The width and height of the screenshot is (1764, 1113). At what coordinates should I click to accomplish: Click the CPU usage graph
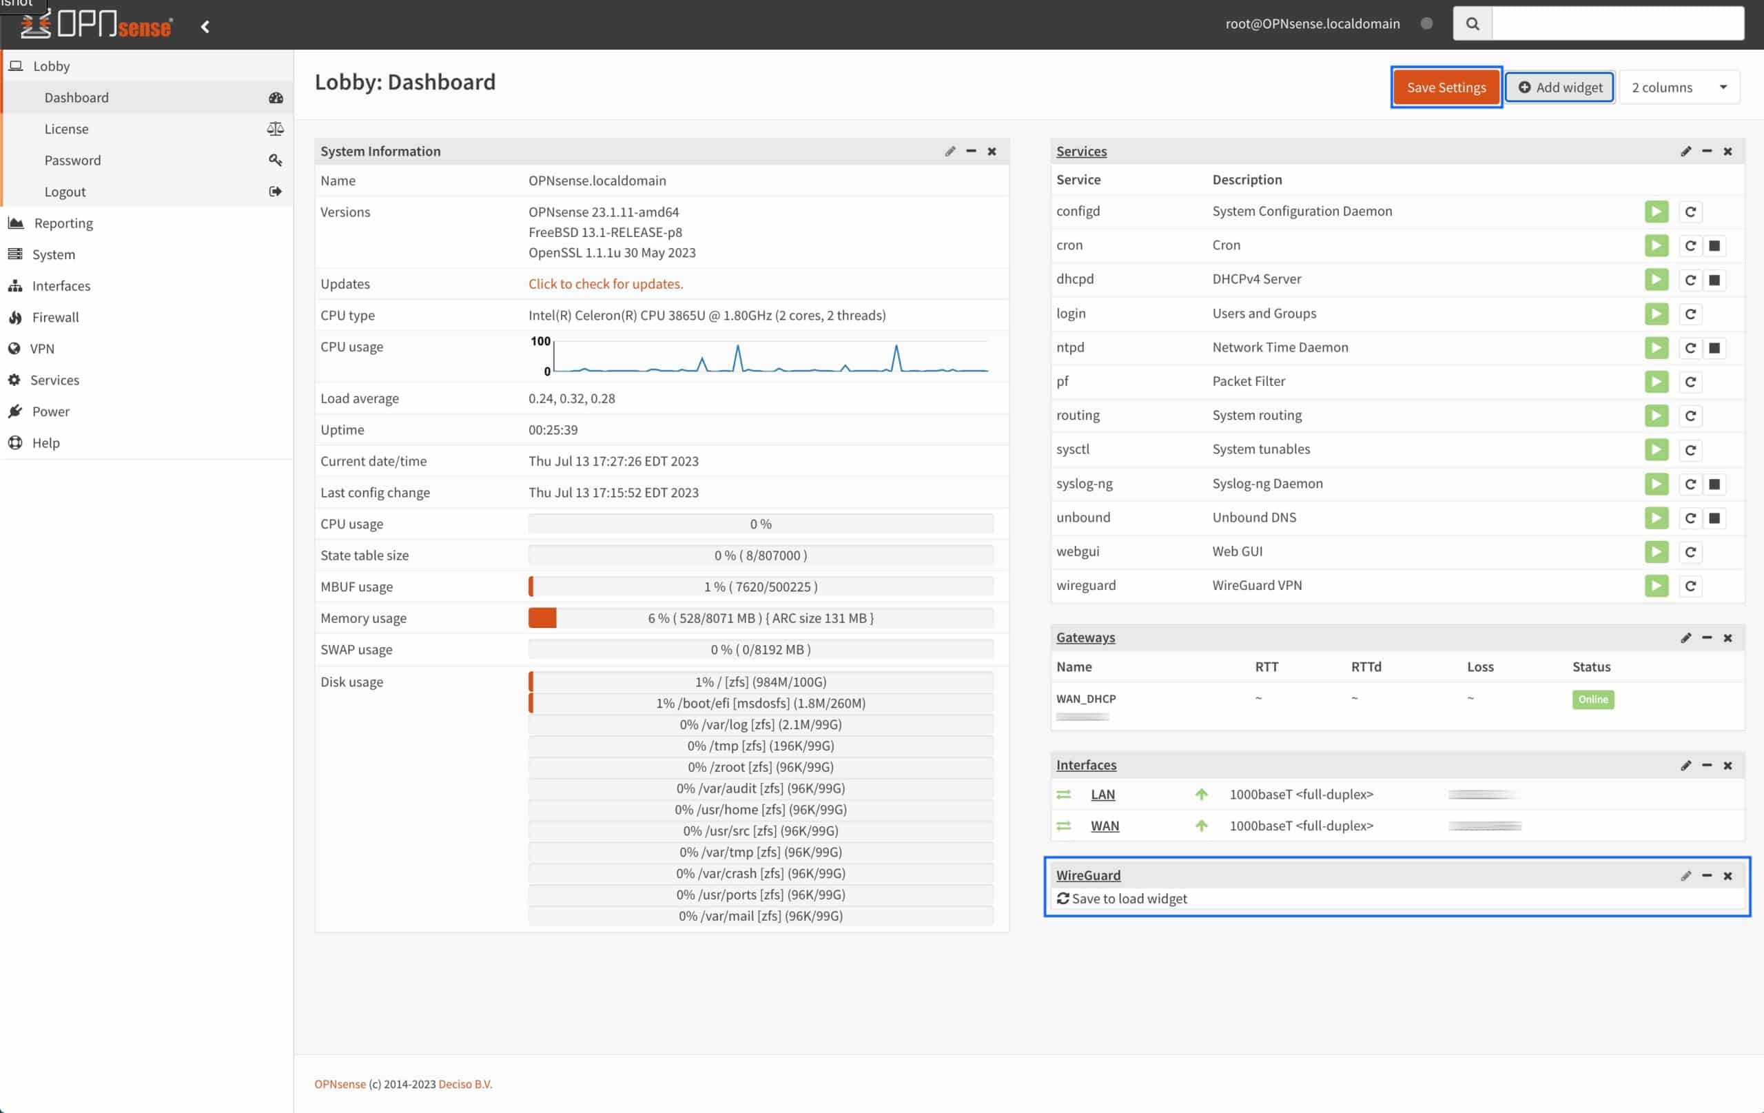click(759, 356)
